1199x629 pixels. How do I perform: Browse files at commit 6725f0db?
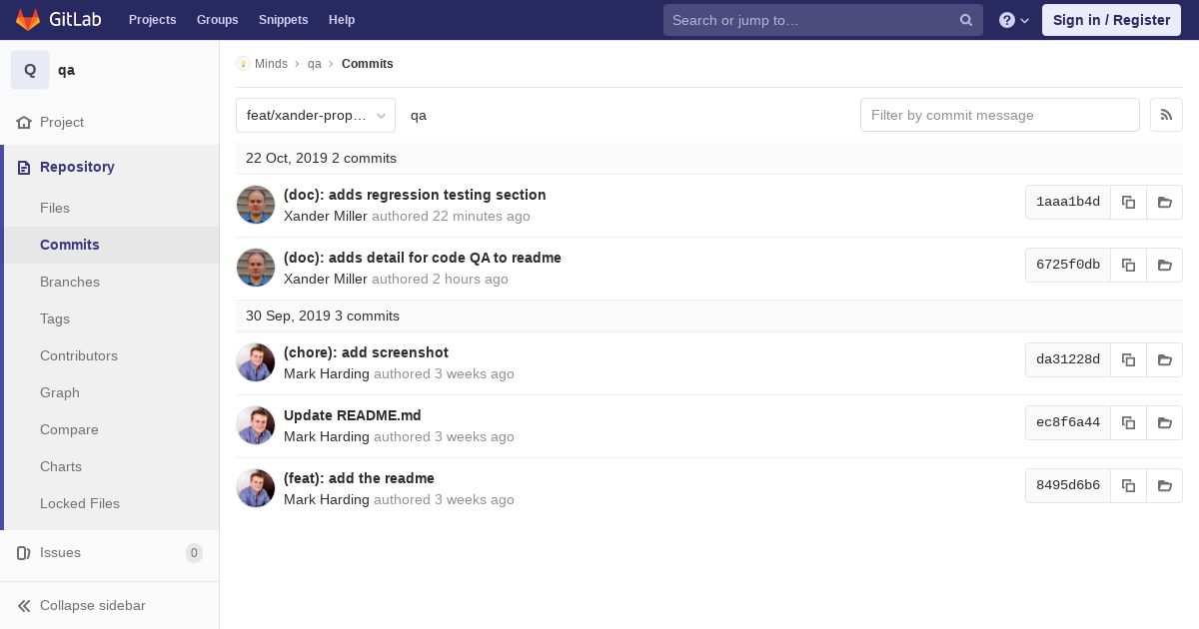(1164, 265)
